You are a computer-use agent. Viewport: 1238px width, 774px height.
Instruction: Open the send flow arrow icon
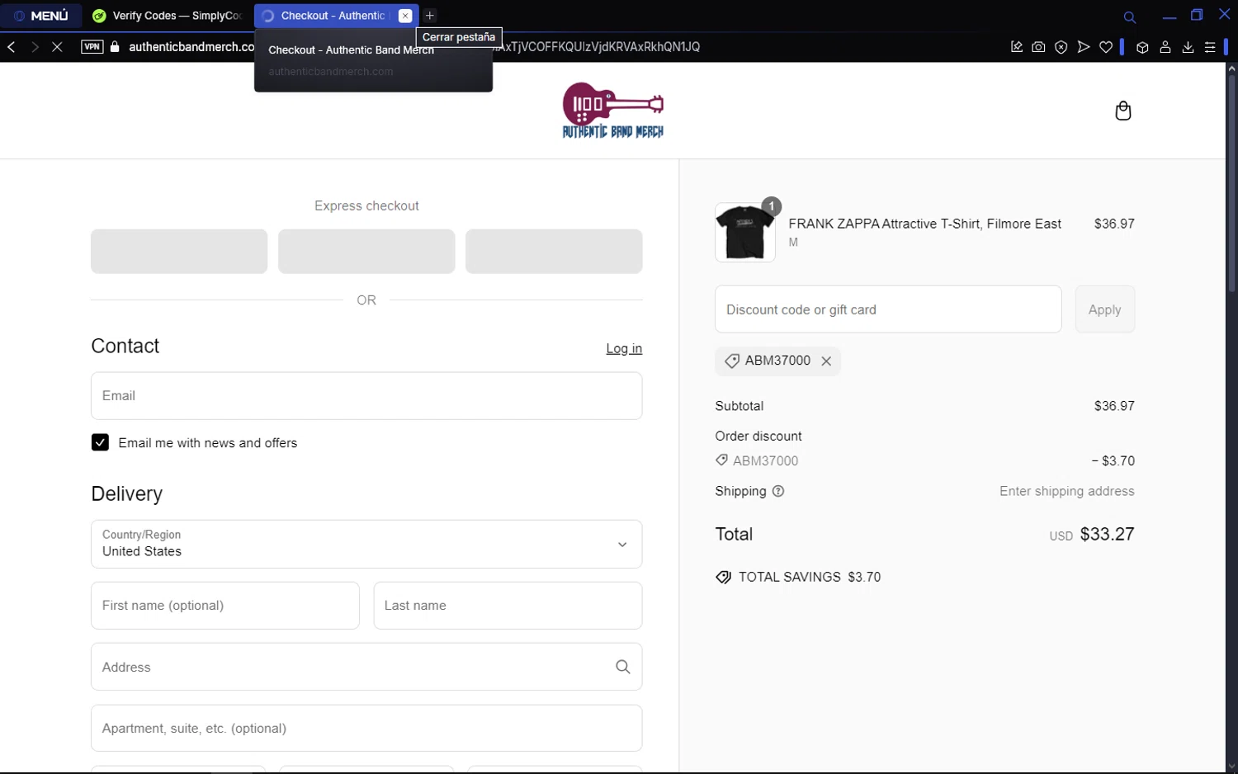(x=1084, y=47)
